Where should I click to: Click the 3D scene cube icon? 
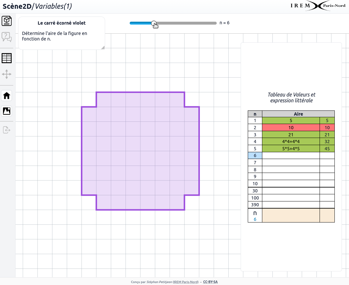coord(7,21)
